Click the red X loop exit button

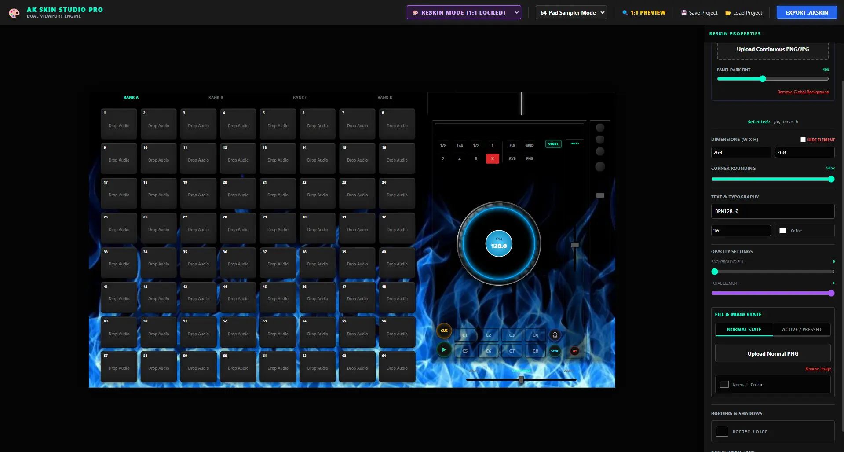493,158
